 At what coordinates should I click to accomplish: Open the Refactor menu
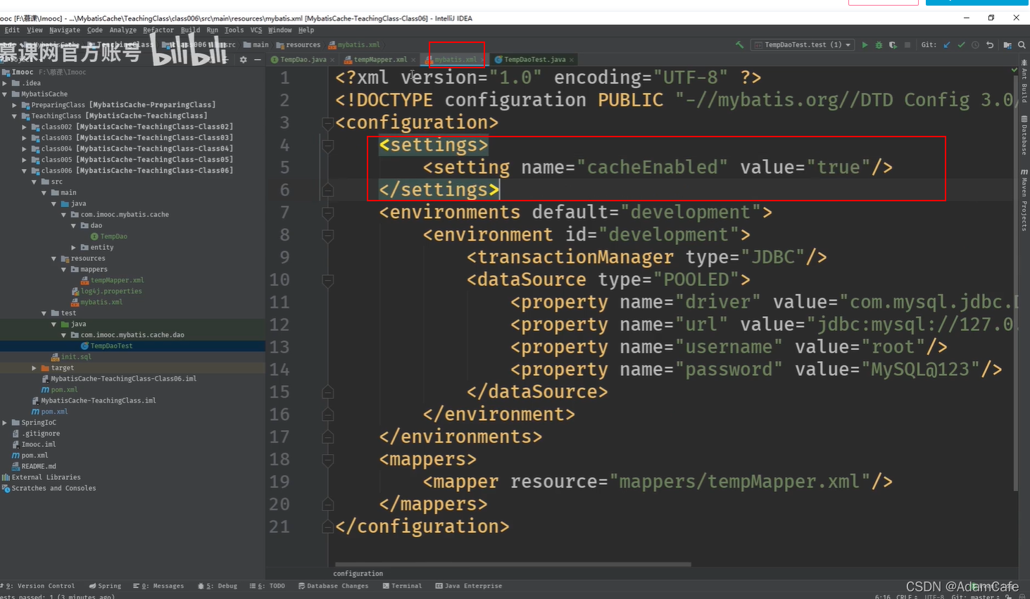point(158,30)
